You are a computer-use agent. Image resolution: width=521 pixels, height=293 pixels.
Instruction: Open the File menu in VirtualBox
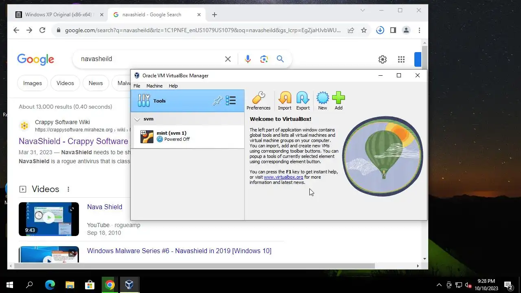(137, 86)
